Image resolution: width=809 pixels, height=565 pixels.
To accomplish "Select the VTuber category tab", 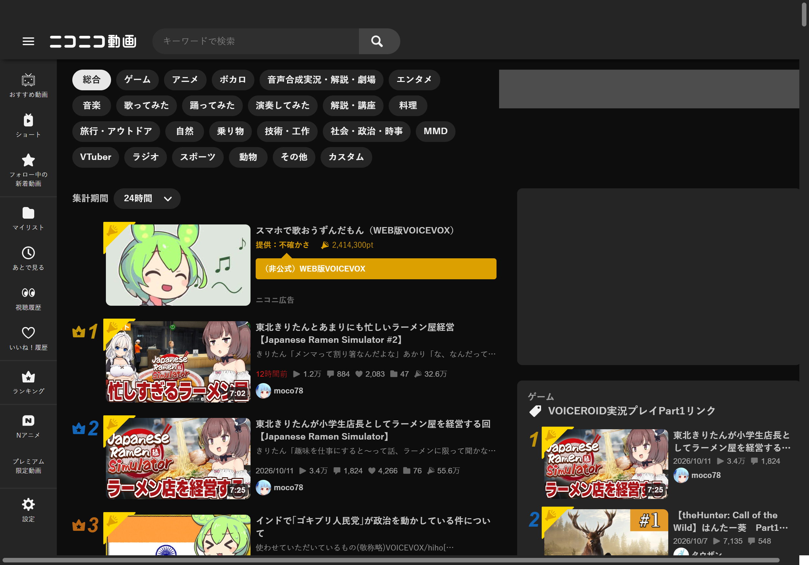I will (x=96, y=157).
